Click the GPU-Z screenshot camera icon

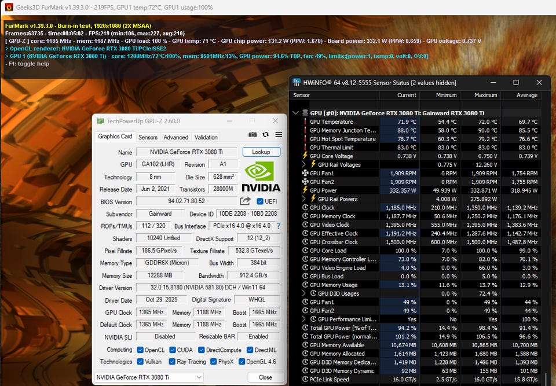[253, 134]
